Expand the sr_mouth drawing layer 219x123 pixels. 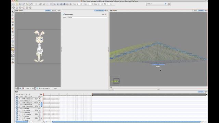(20, 114)
